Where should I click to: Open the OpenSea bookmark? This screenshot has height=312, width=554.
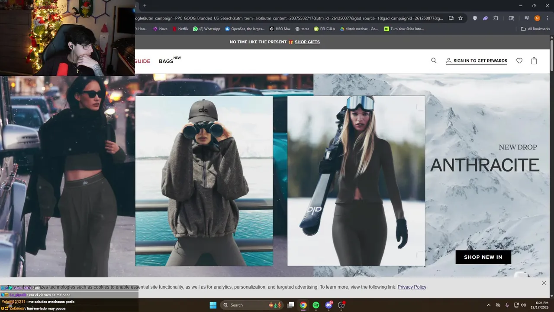(x=245, y=29)
